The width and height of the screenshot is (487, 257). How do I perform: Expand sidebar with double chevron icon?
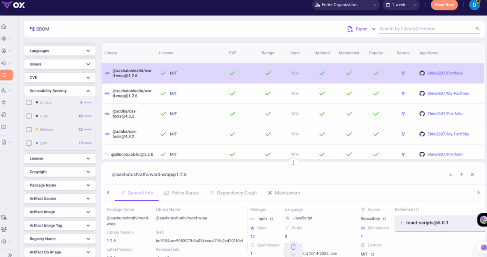(x=10, y=255)
